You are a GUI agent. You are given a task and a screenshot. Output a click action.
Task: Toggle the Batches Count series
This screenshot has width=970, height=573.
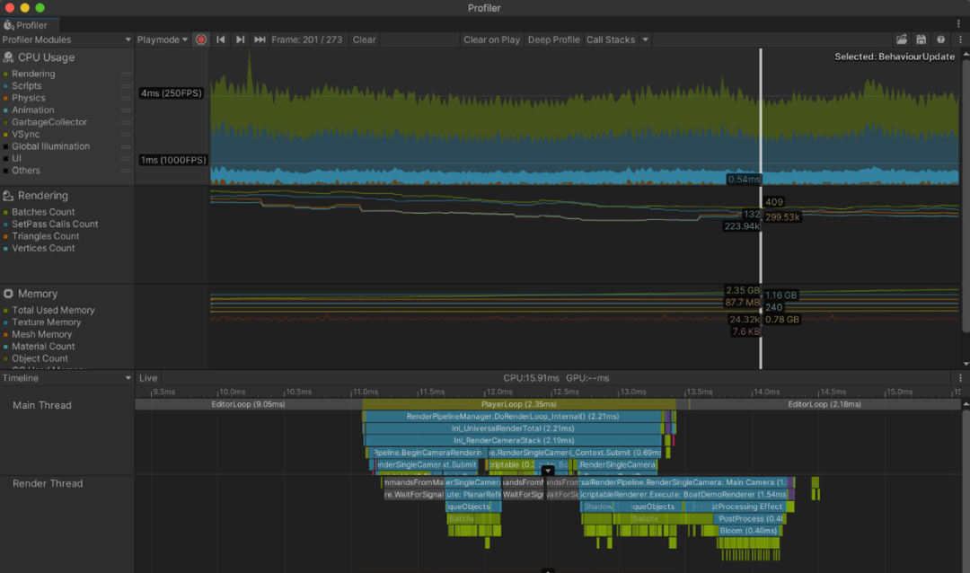click(5, 212)
